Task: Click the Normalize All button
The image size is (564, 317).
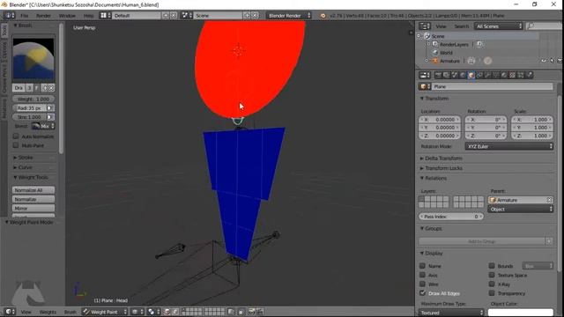Action: pos(33,190)
